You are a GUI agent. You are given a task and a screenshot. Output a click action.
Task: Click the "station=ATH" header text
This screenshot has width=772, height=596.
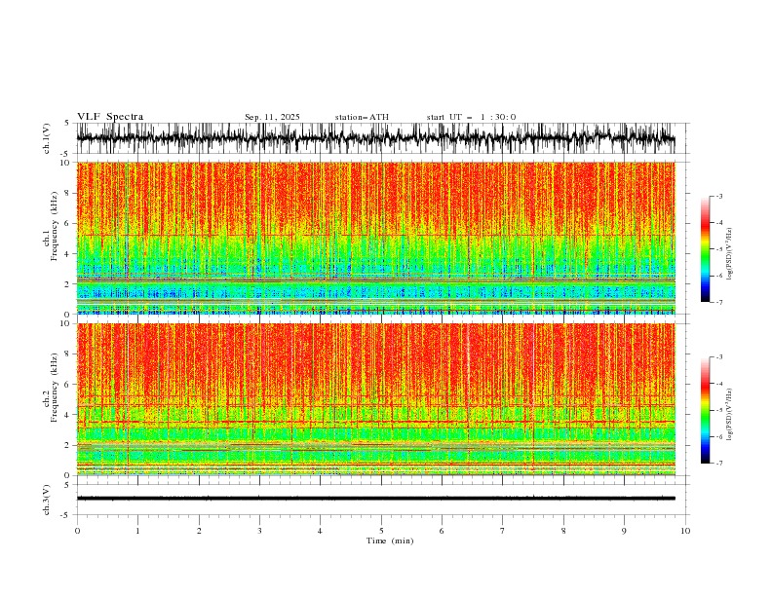(x=362, y=117)
